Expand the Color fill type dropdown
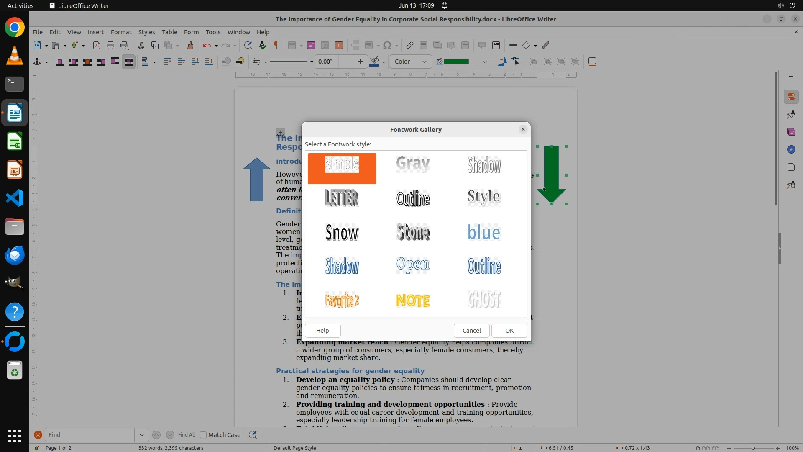Viewport: 803px width, 452px height. (424, 62)
